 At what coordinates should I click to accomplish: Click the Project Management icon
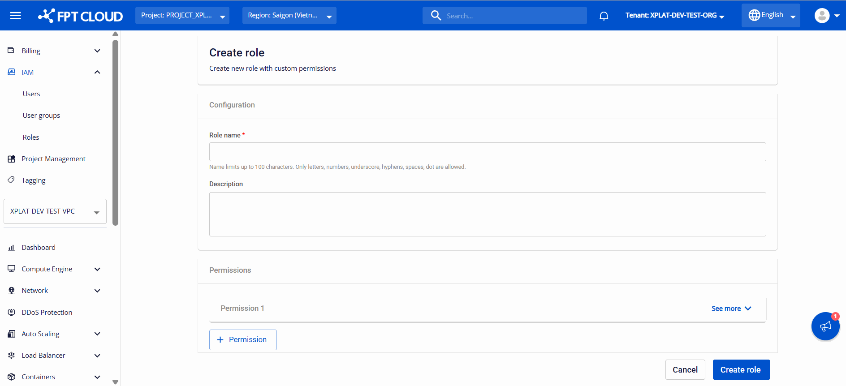coord(12,159)
